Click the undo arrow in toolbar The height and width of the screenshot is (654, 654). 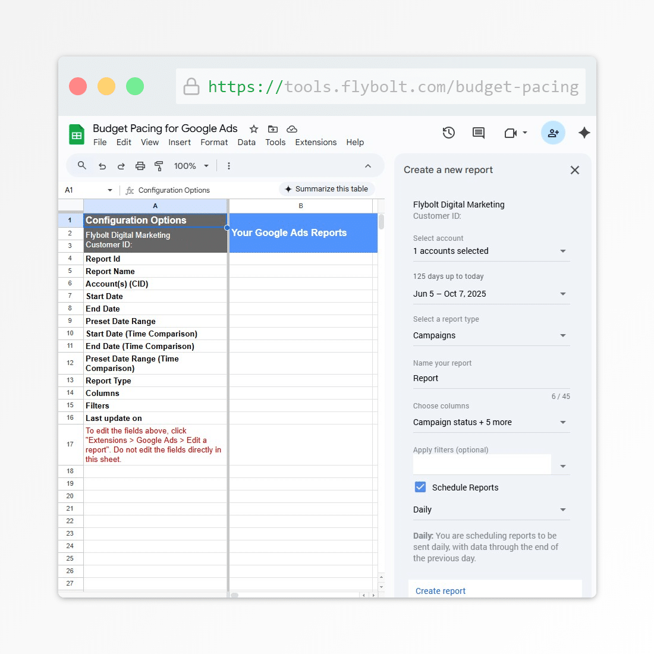click(102, 166)
